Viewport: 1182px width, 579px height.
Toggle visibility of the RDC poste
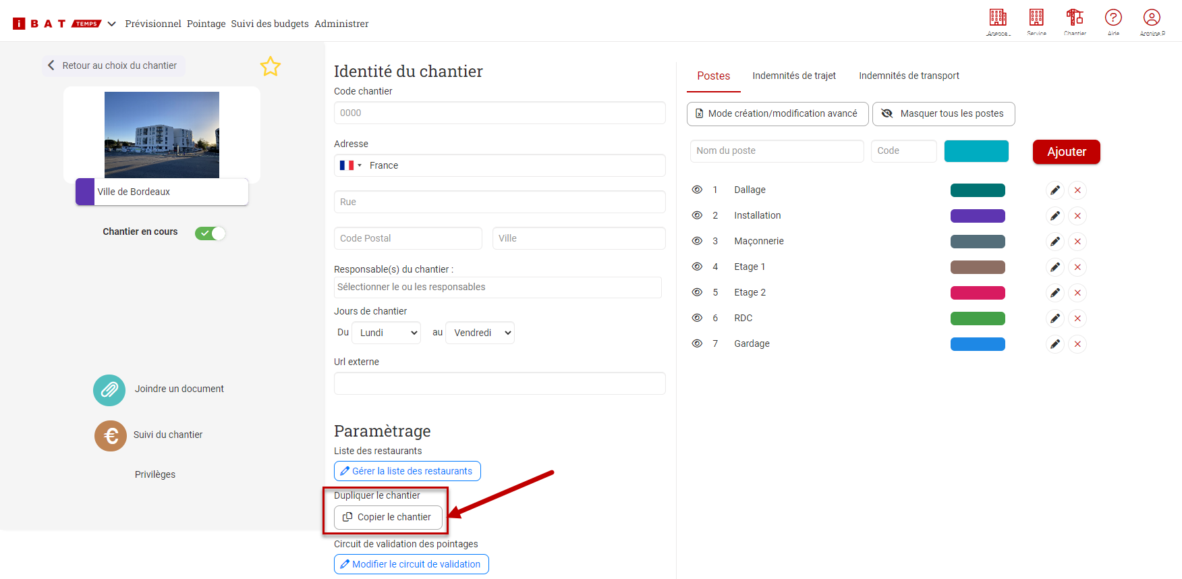(697, 318)
